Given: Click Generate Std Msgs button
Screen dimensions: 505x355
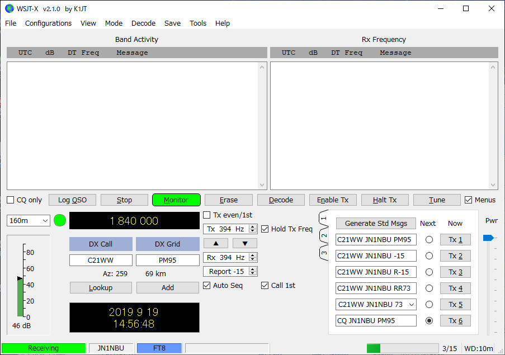Looking at the screenshot, I should [376, 224].
